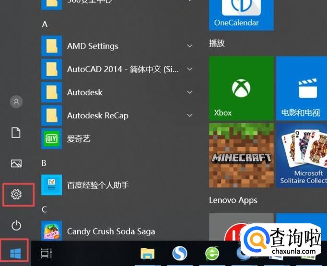Click the 百度经验个人助手 app icon
The image size is (327, 266).
pos(51,185)
